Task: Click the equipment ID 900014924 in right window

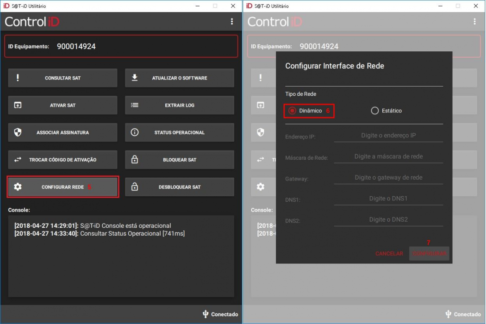Action: (x=319, y=46)
